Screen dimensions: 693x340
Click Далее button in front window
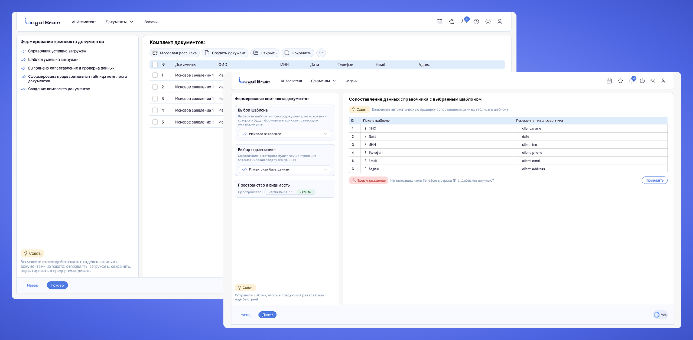[267, 315]
